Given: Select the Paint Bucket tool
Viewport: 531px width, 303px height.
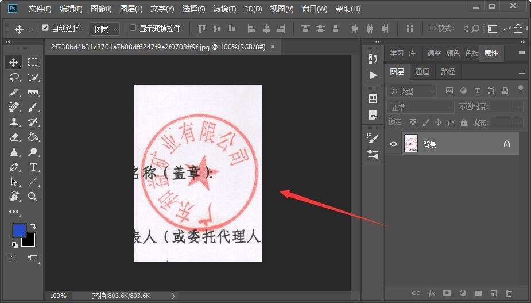Looking at the screenshot, I should pos(33,137).
